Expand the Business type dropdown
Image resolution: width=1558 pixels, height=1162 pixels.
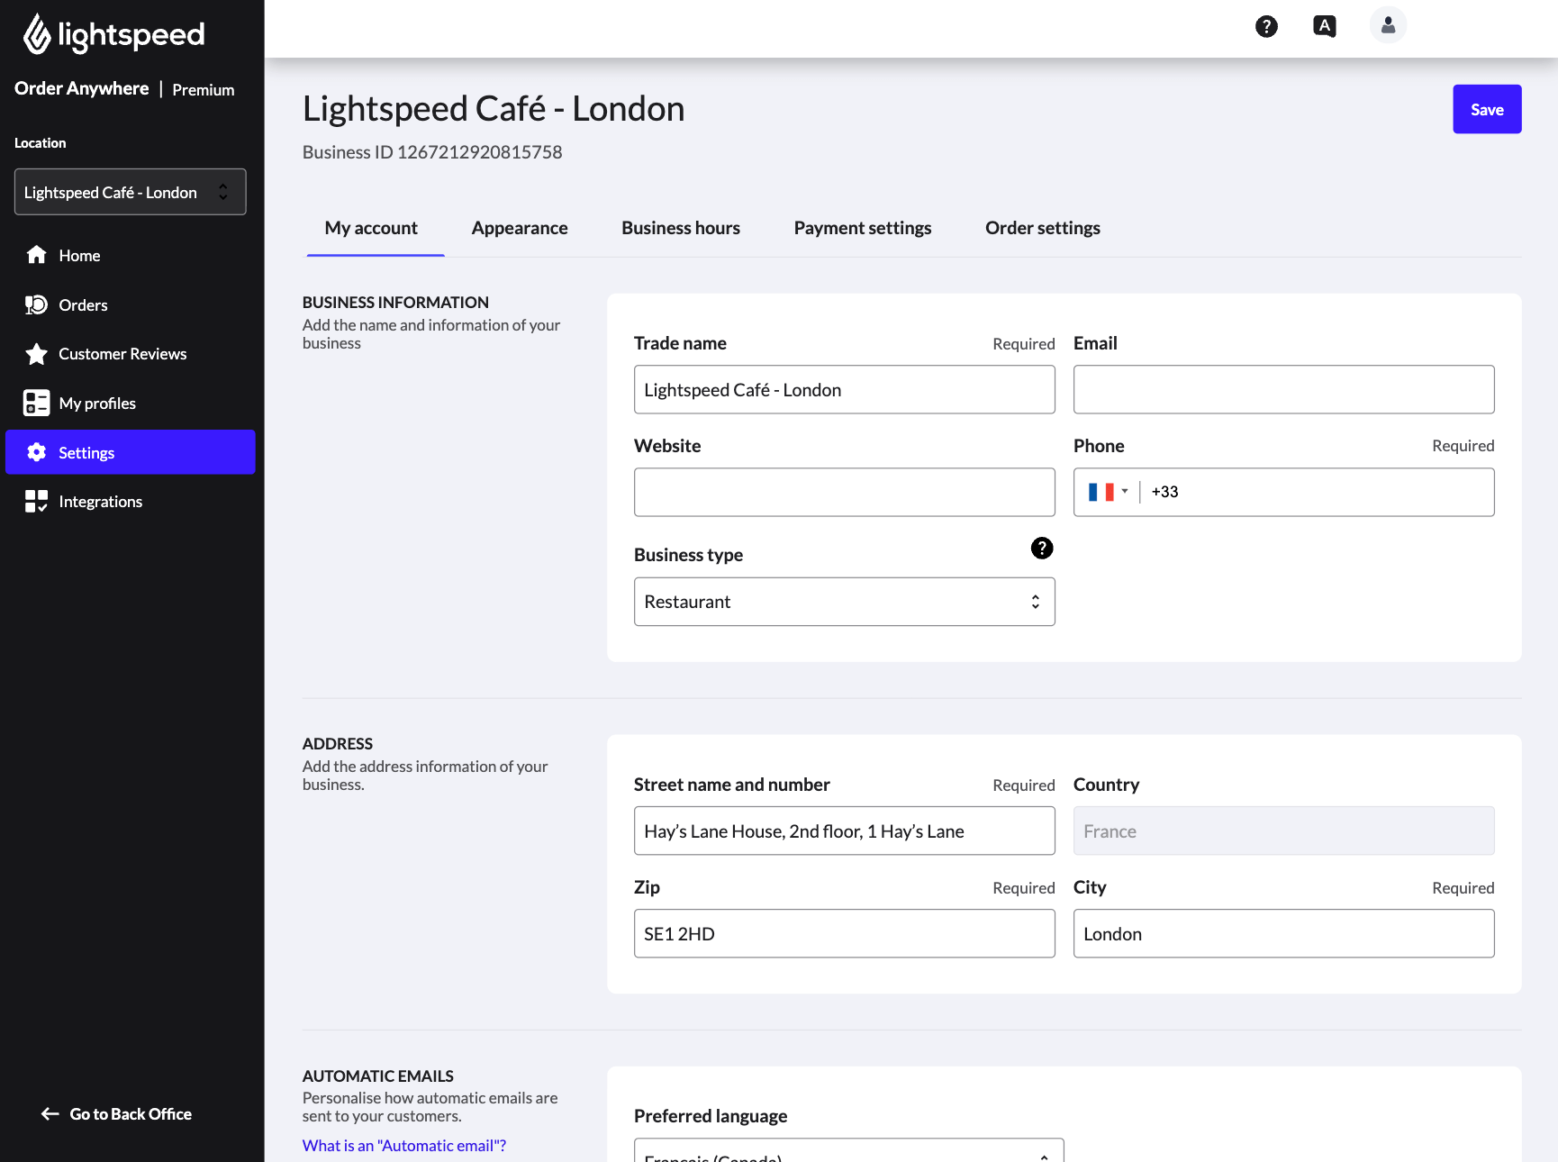[x=845, y=602]
